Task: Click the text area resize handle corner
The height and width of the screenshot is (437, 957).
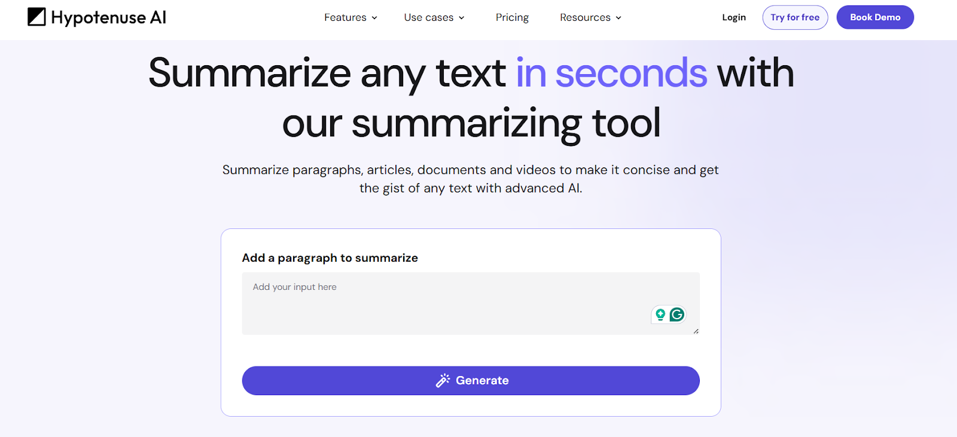Action: 696,331
